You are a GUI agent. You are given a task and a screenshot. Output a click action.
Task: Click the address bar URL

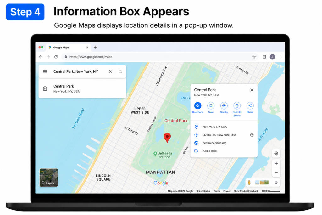[91, 57]
